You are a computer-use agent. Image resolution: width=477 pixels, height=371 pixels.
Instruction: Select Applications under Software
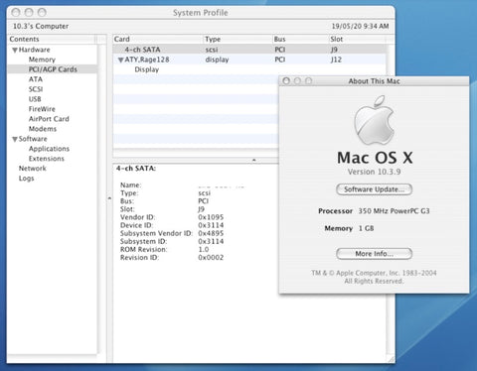tap(49, 149)
